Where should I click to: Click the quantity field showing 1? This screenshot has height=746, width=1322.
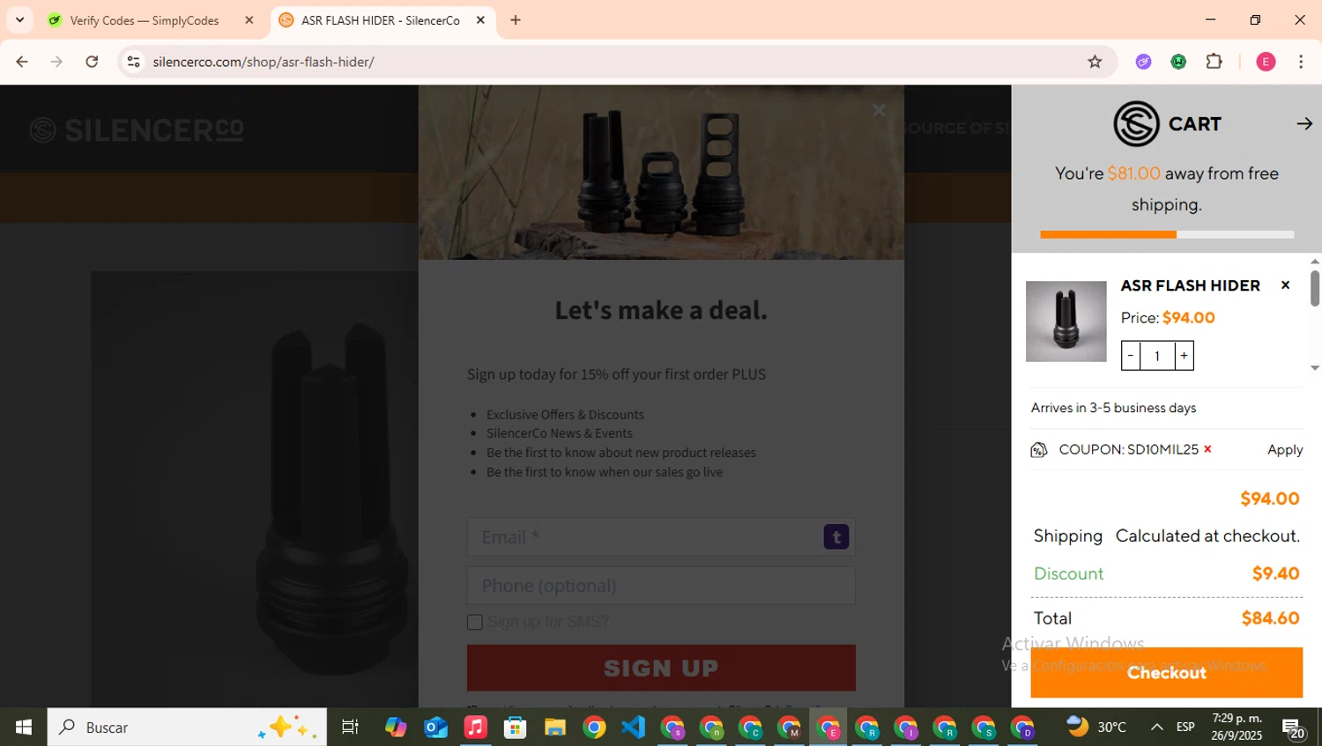tap(1157, 356)
